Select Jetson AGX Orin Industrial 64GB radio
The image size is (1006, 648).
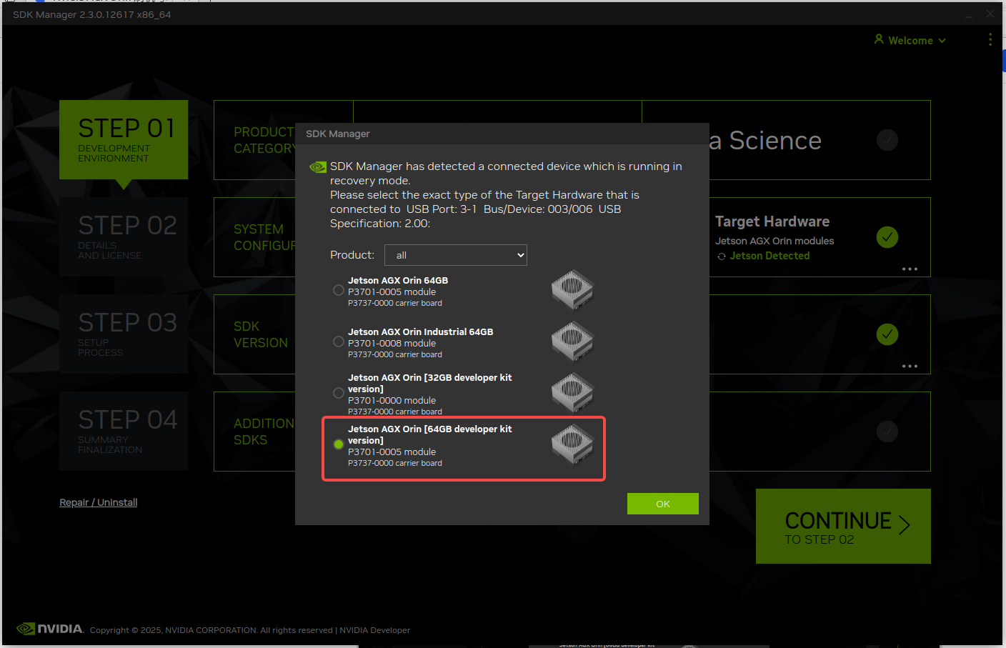click(339, 342)
